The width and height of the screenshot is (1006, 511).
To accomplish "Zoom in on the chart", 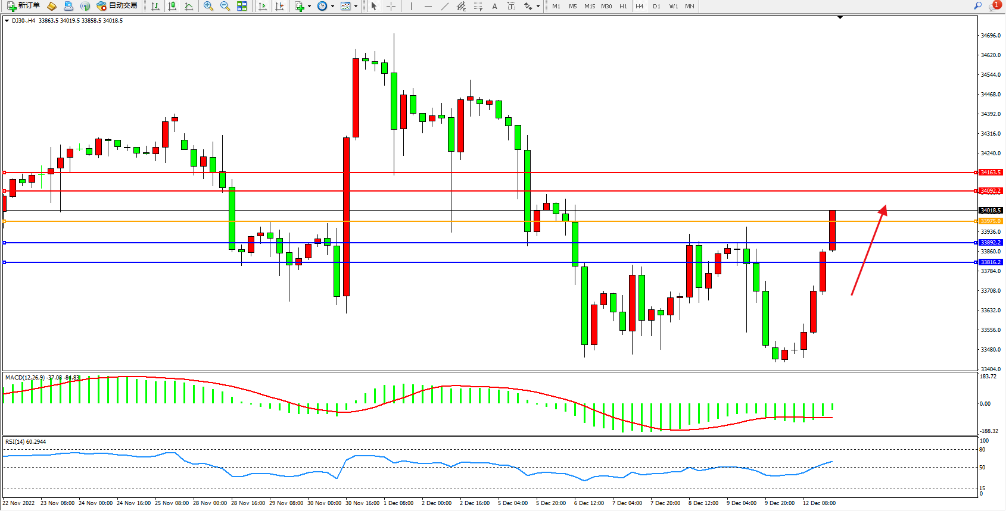I will (x=208, y=6).
